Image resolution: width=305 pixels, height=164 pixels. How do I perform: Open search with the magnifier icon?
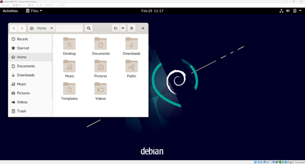point(89,28)
